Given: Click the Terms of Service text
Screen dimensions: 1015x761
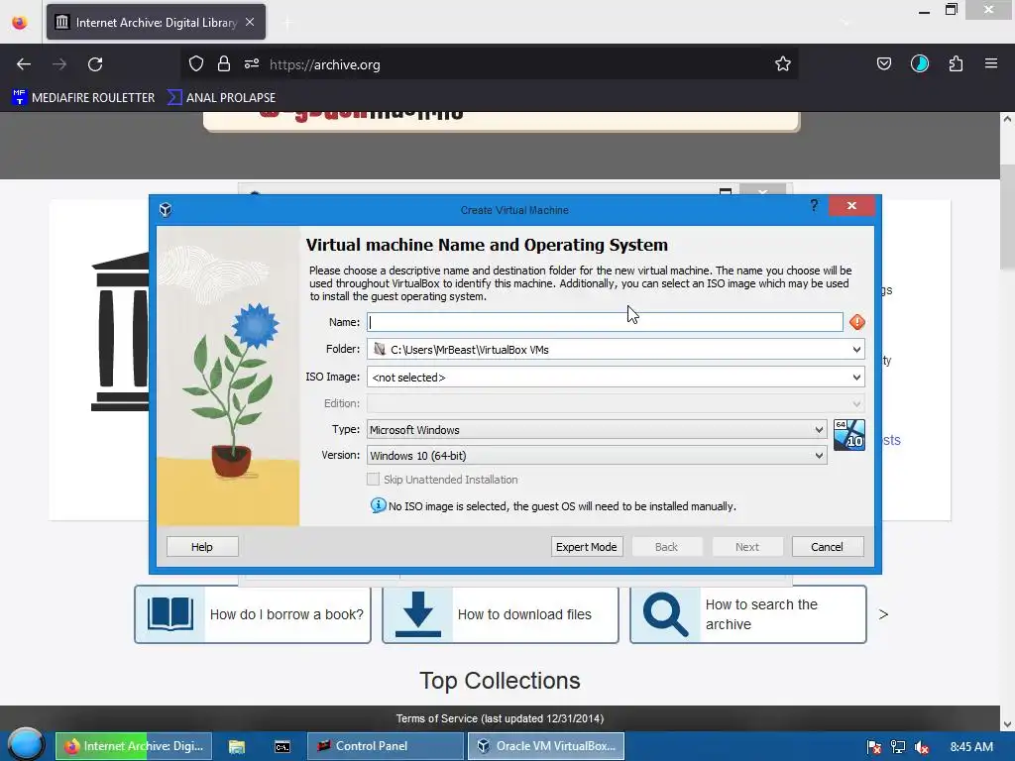Looking at the screenshot, I should tap(500, 719).
